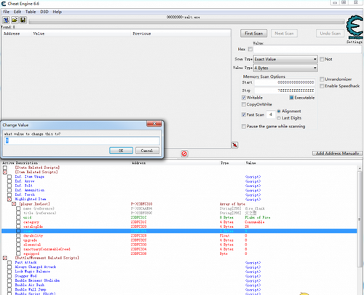Screen dimensions: 364x295
Task: Click Add Address Manually button
Action: (x=337, y=154)
